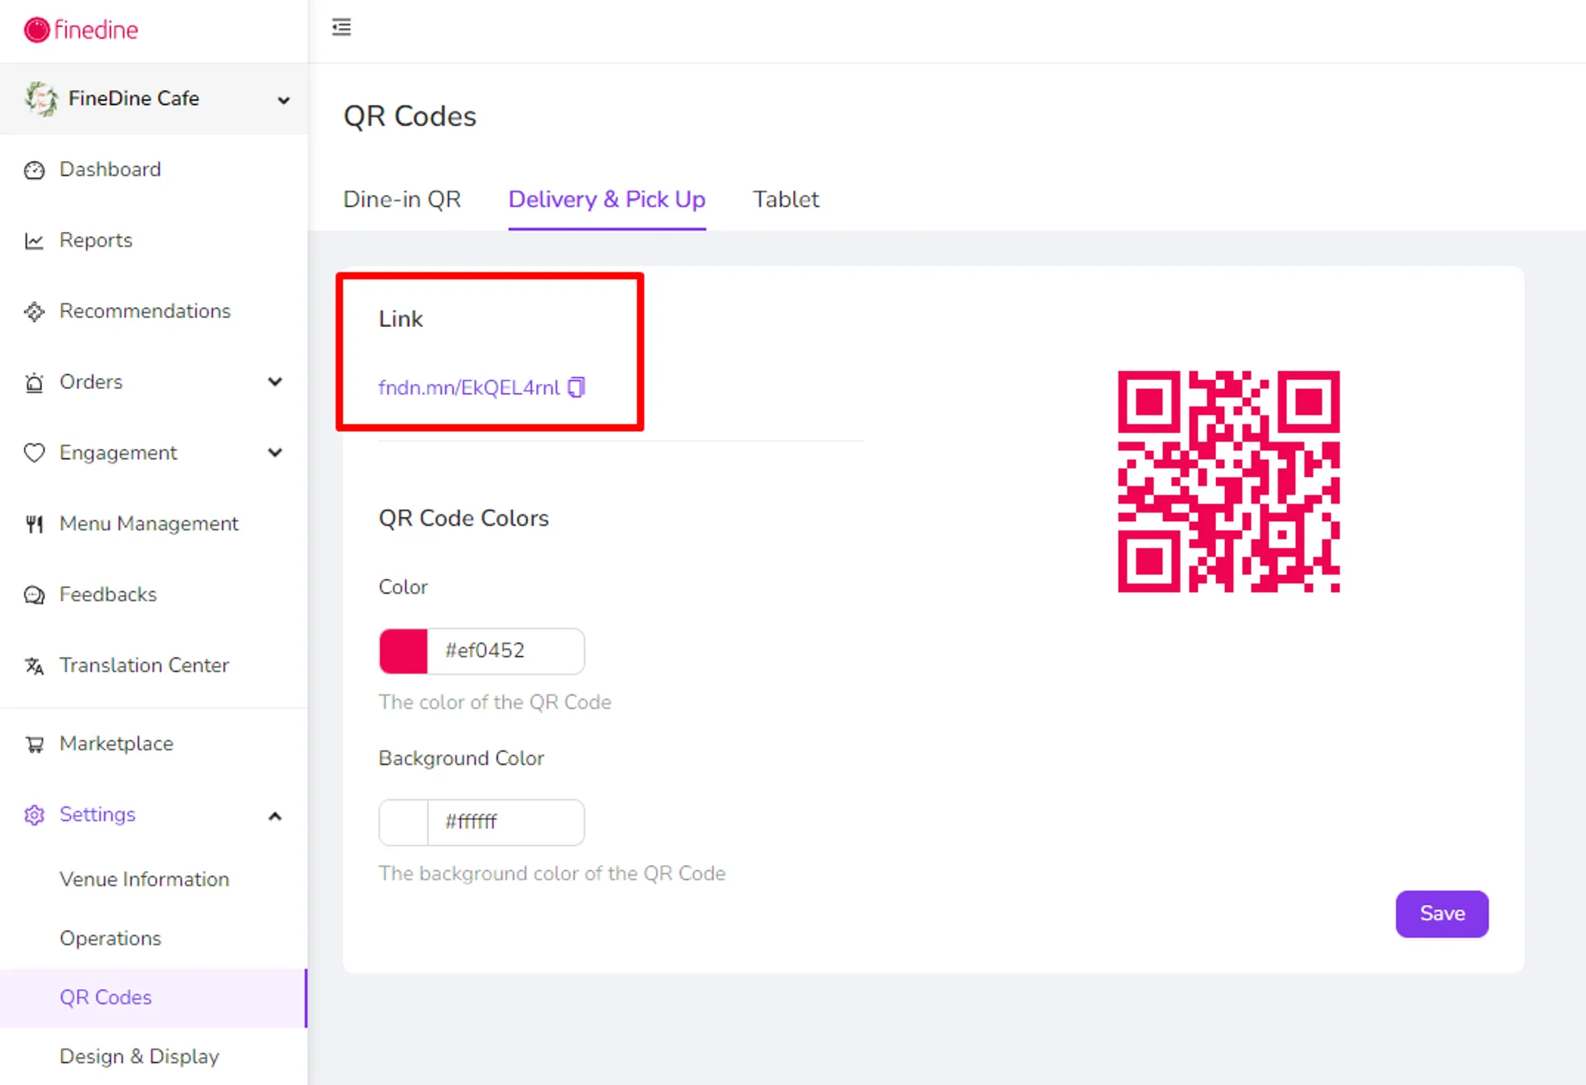Image resolution: width=1586 pixels, height=1085 pixels.
Task: Open the fndn.mn/EkQEL4rnl link
Action: pyautogui.click(x=469, y=388)
